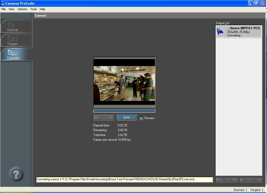Click the round question mark help icon
The width and height of the screenshot is (267, 193).
(x=16, y=174)
